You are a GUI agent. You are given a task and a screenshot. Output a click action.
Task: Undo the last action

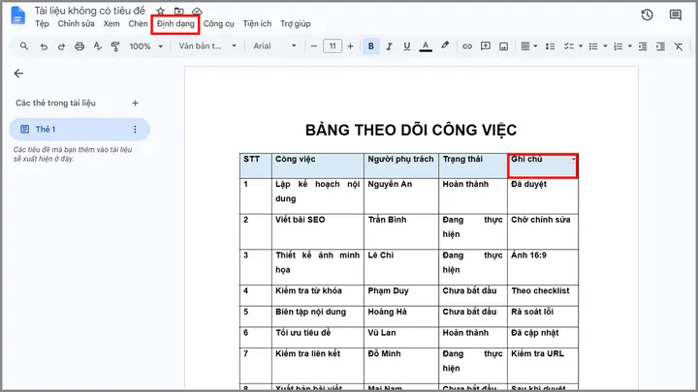(44, 46)
